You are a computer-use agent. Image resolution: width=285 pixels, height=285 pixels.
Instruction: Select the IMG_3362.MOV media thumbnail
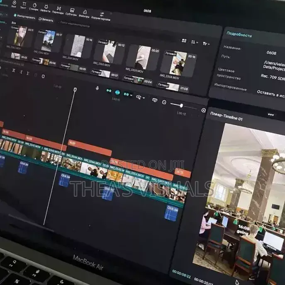48,41
